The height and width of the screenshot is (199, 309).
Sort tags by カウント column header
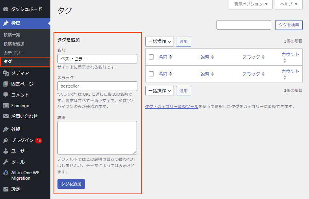coord(290,55)
